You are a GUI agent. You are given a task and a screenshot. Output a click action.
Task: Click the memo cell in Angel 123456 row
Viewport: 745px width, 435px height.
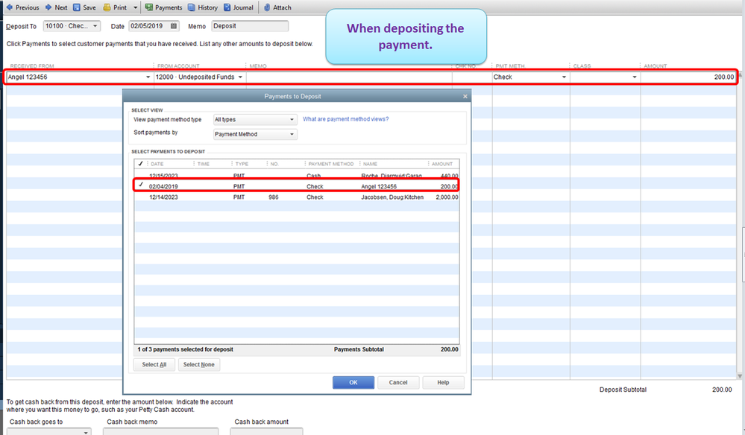(349, 77)
